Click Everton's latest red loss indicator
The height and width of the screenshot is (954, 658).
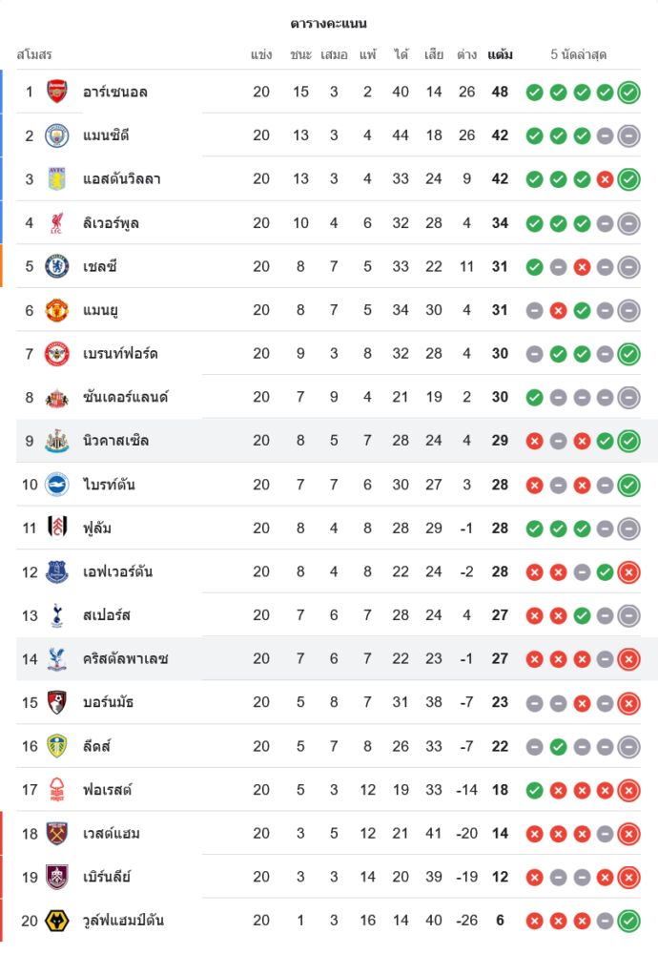[628, 572]
